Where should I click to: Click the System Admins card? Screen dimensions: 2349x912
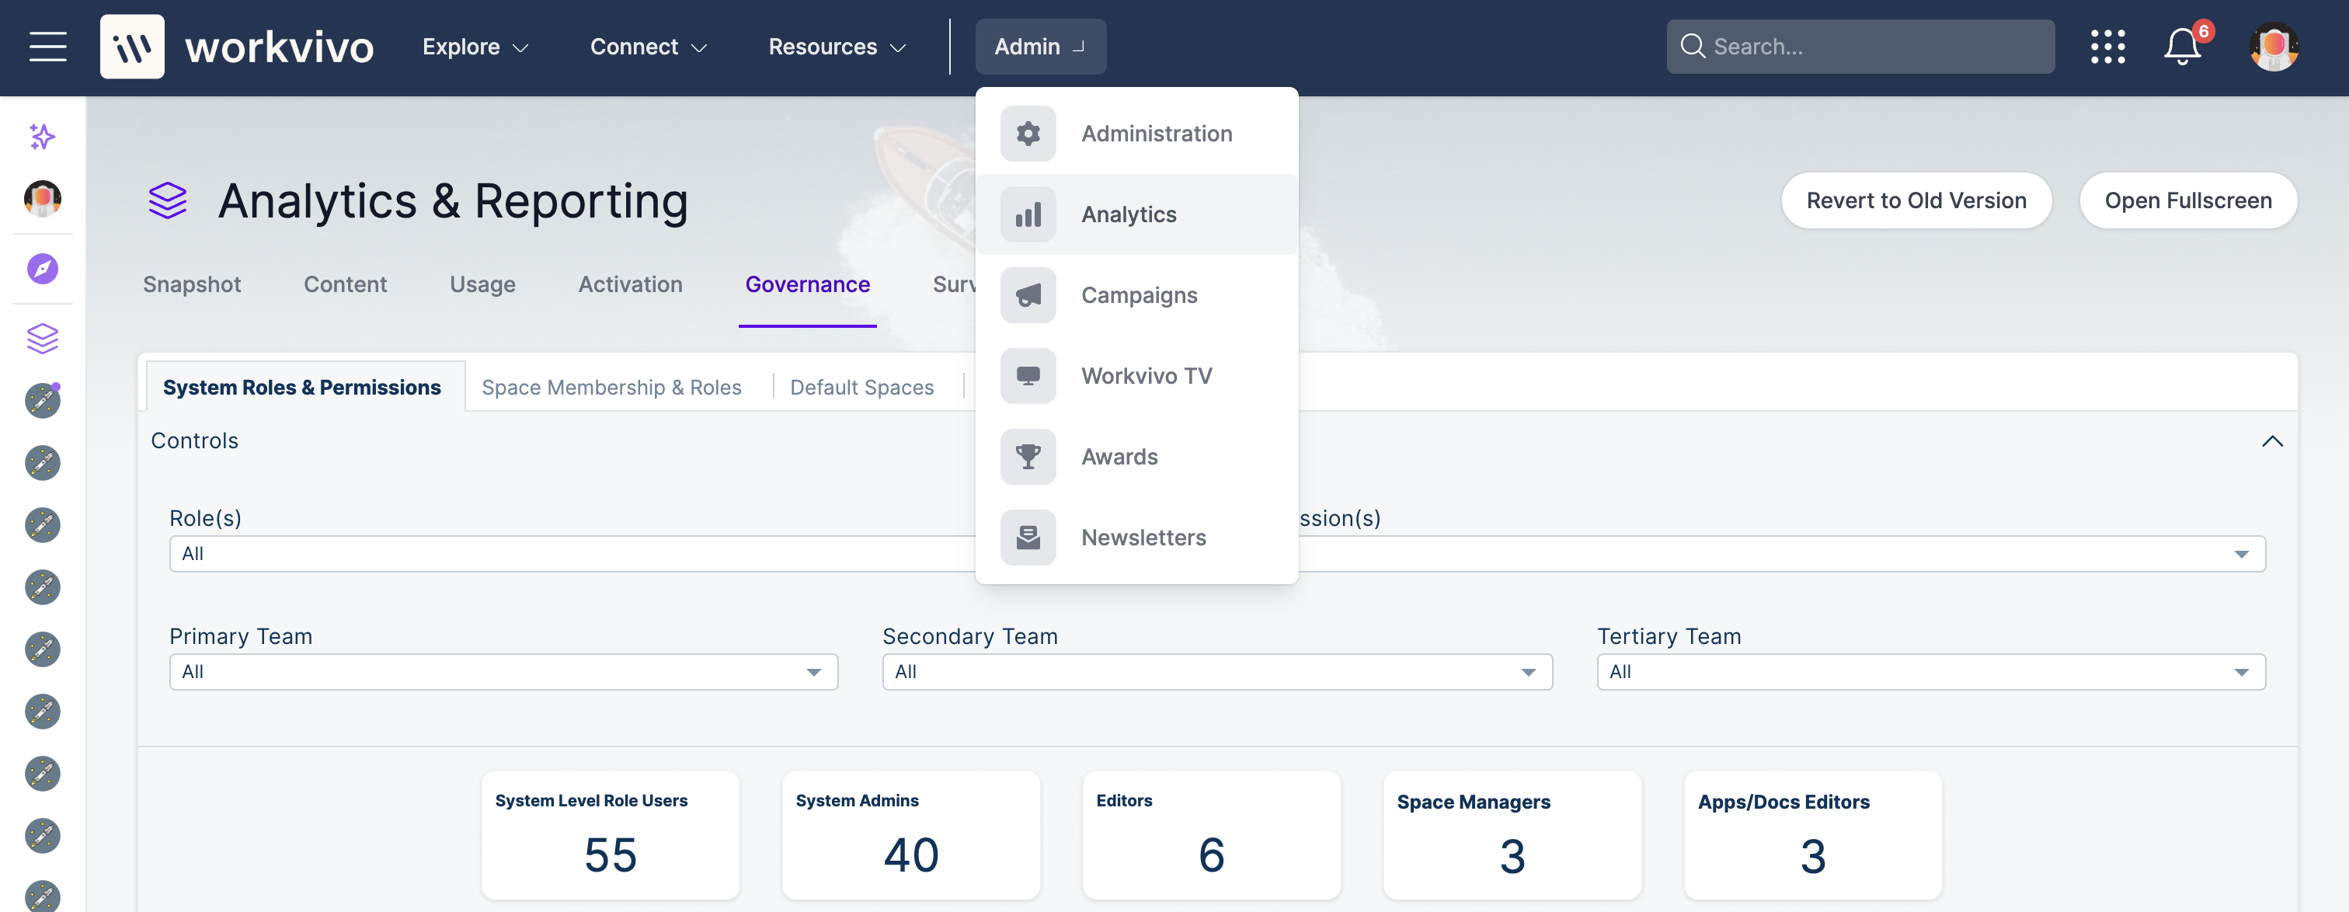point(911,834)
